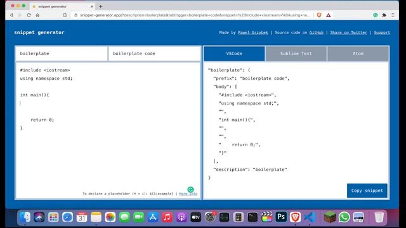The image size is (406, 228).
Task: Open App Store from the dock
Action: point(153,217)
